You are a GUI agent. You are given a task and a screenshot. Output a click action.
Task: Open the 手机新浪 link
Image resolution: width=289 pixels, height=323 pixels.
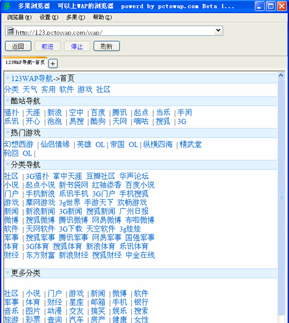point(40,193)
